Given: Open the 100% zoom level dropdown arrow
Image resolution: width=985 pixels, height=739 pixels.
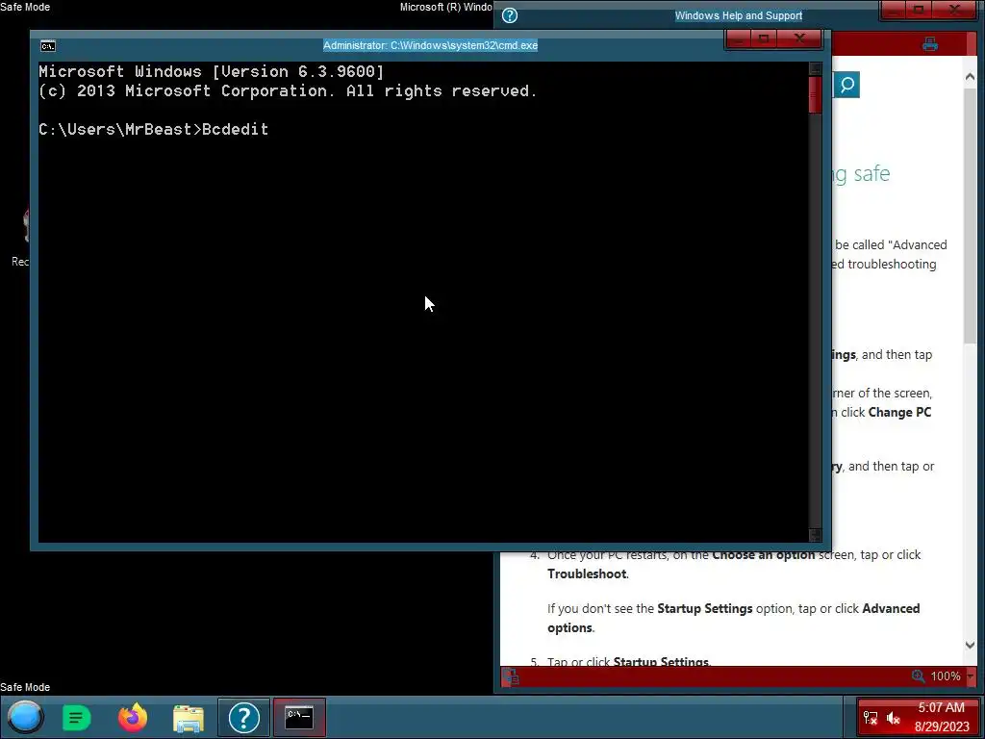Looking at the screenshot, I should click(971, 676).
